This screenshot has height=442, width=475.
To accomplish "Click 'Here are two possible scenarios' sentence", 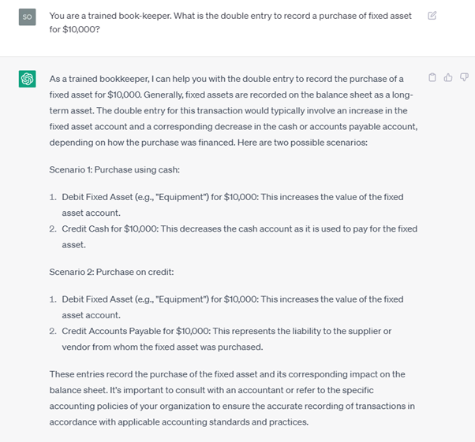I will tap(302, 143).
